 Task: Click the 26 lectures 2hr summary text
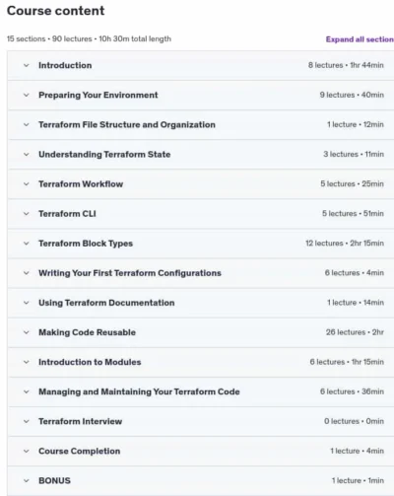pyautogui.click(x=355, y=332)
